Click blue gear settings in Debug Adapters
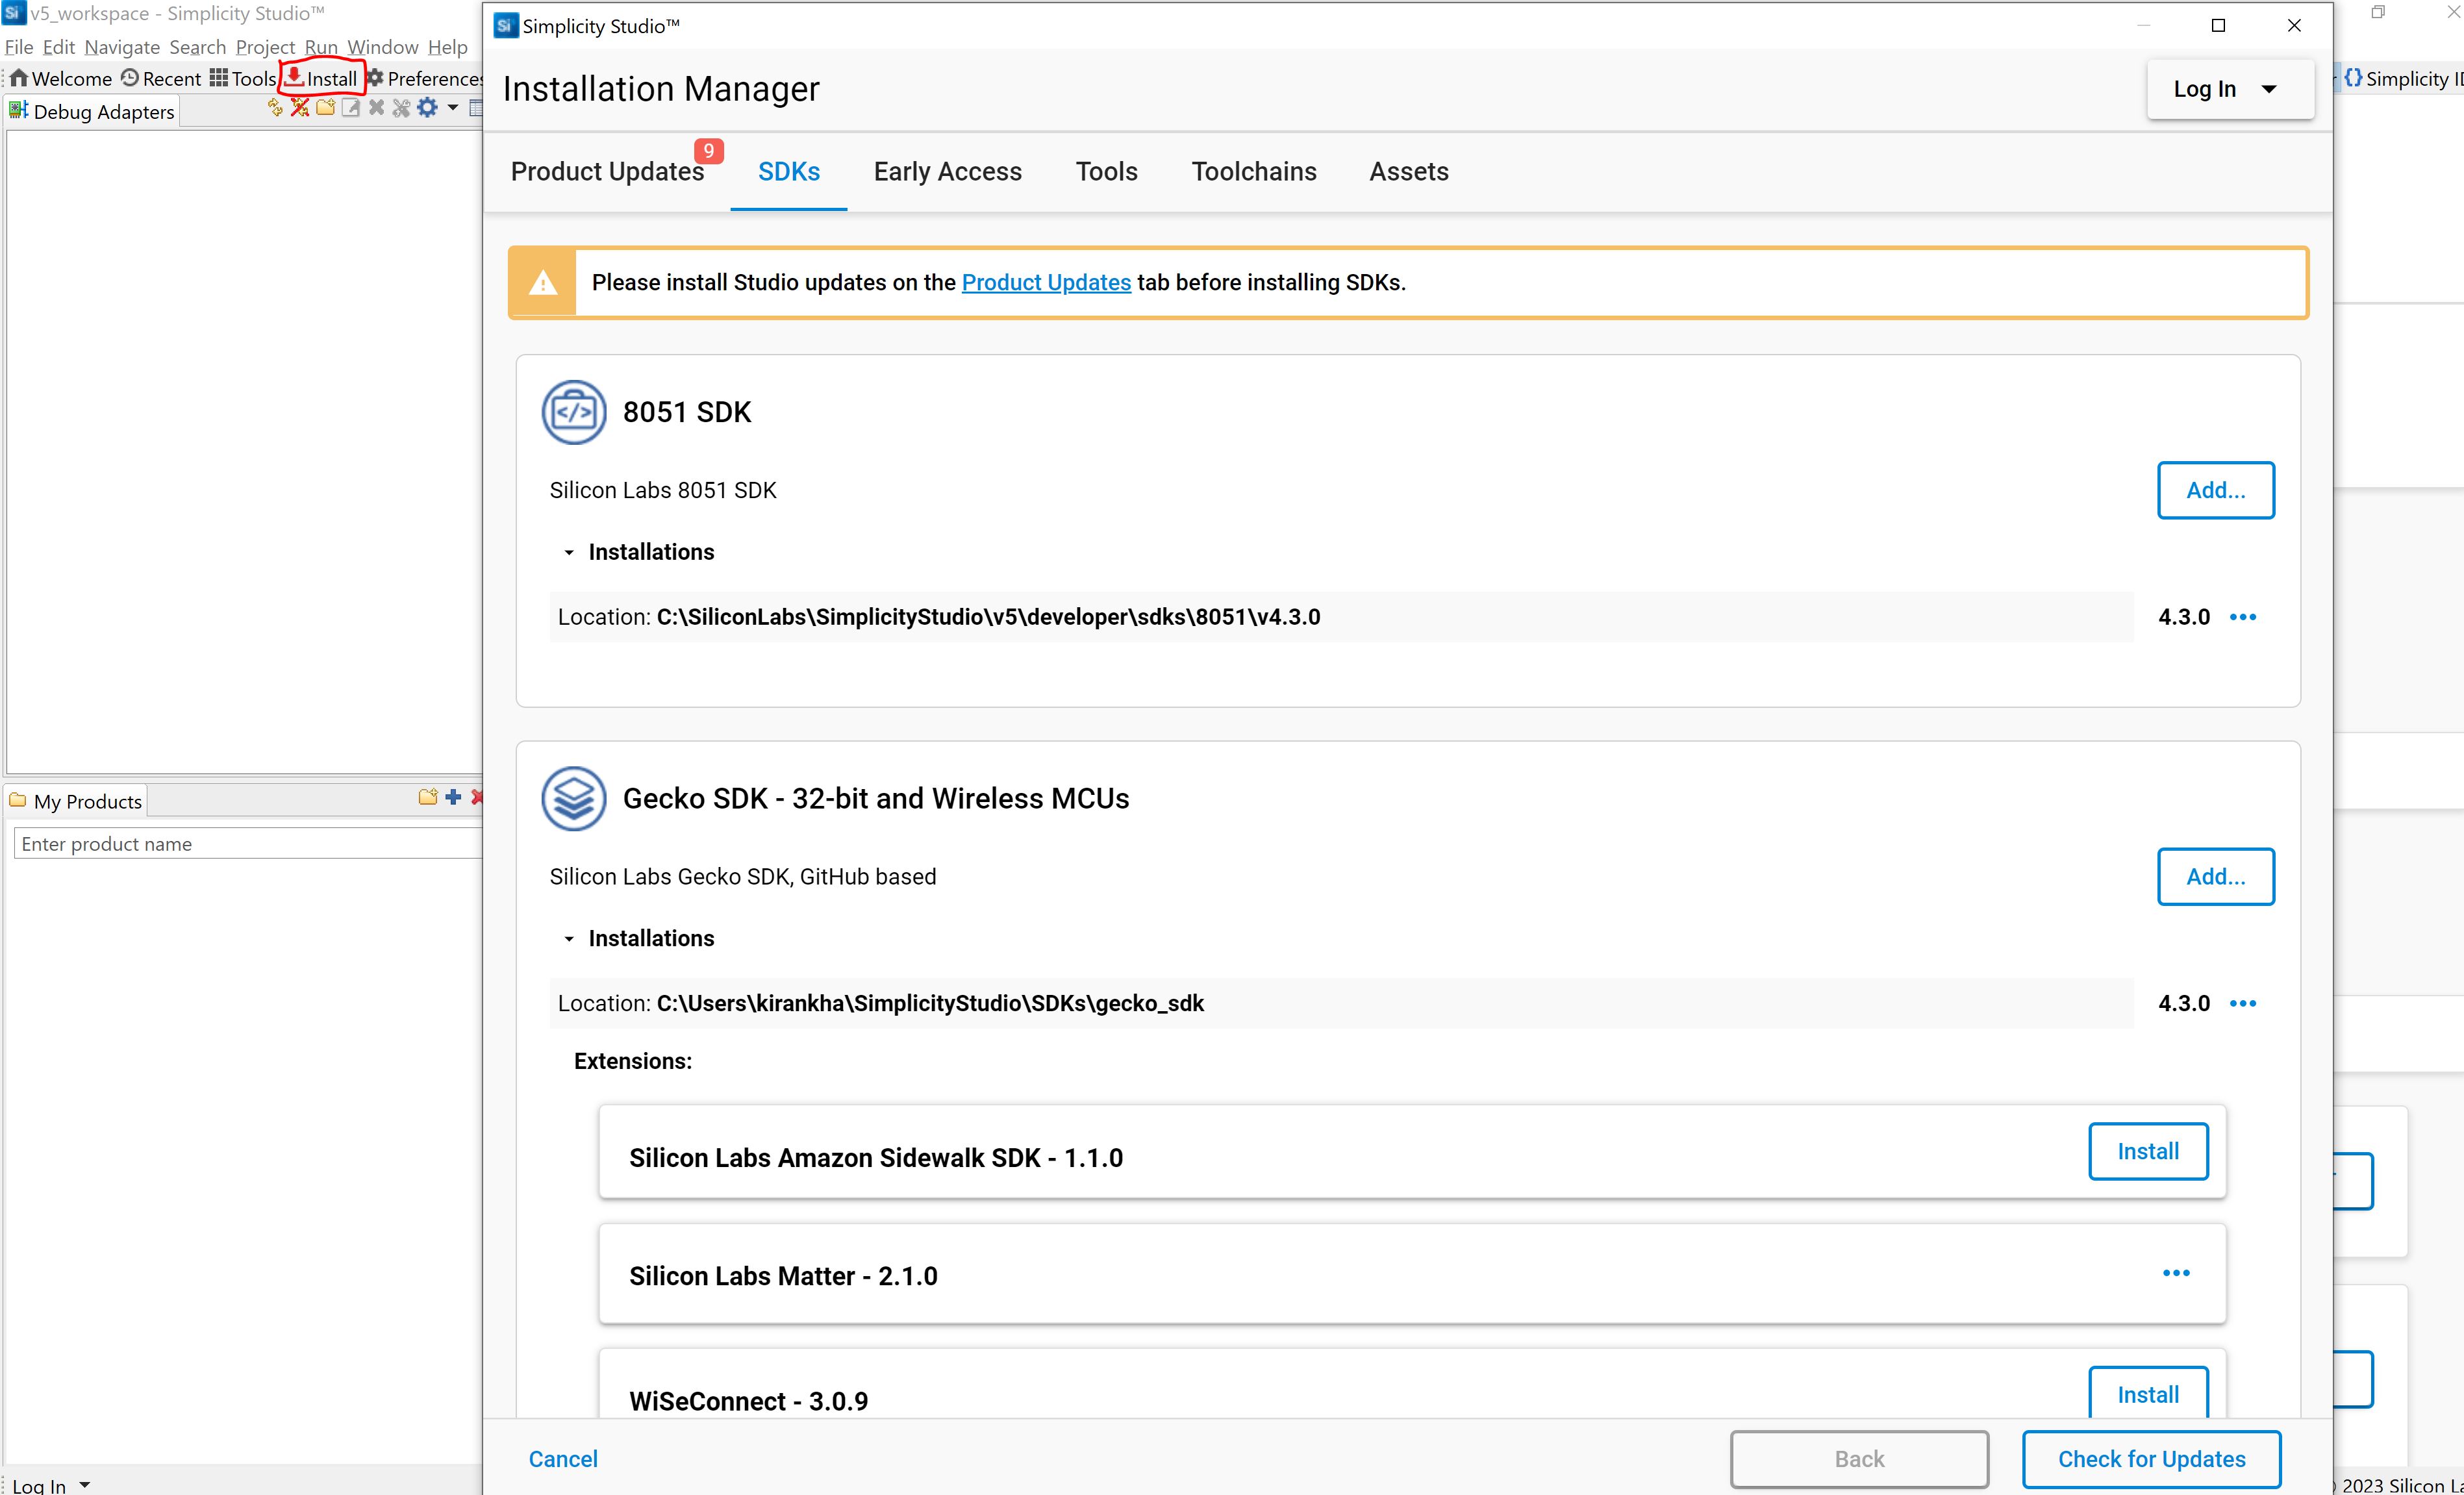The width and height of the screenshot is (2464, 1495). pos(427,108)
